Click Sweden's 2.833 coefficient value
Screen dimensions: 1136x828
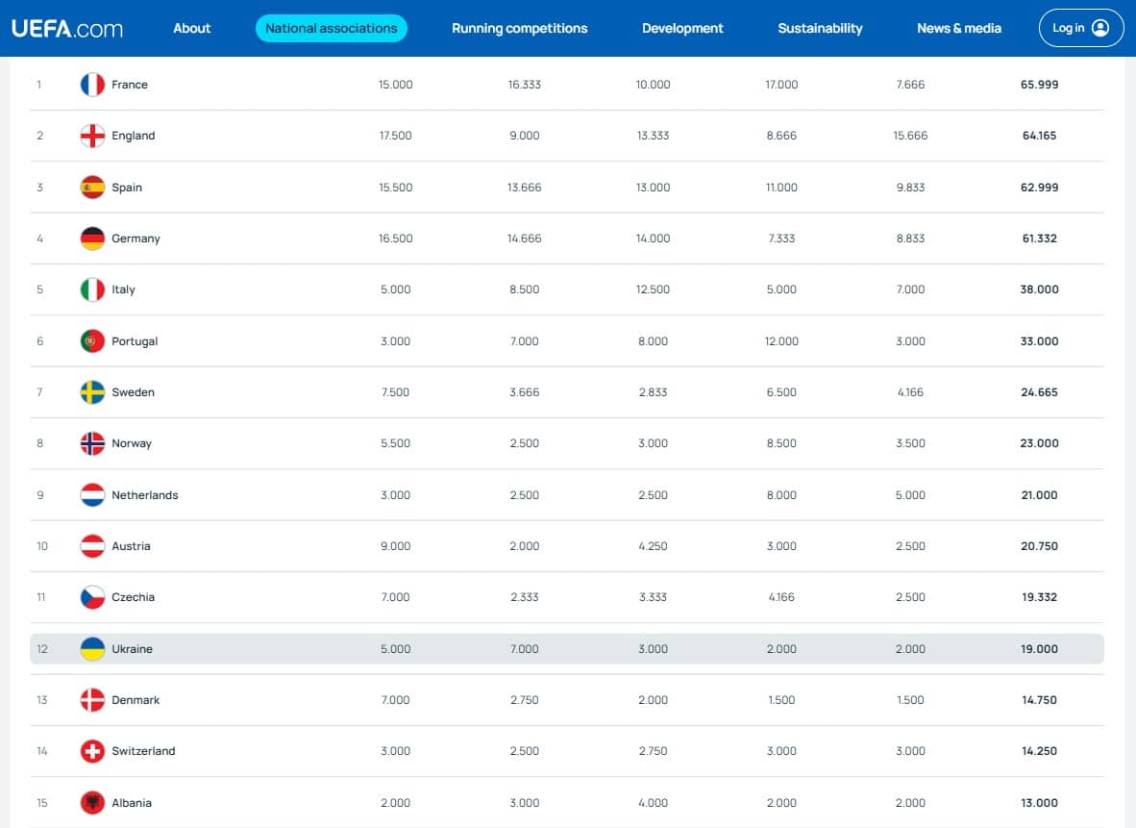click(653, 392)
